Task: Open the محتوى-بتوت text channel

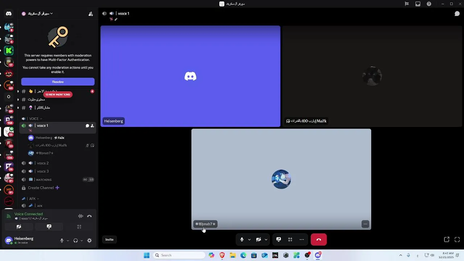Action: [58, 99]
